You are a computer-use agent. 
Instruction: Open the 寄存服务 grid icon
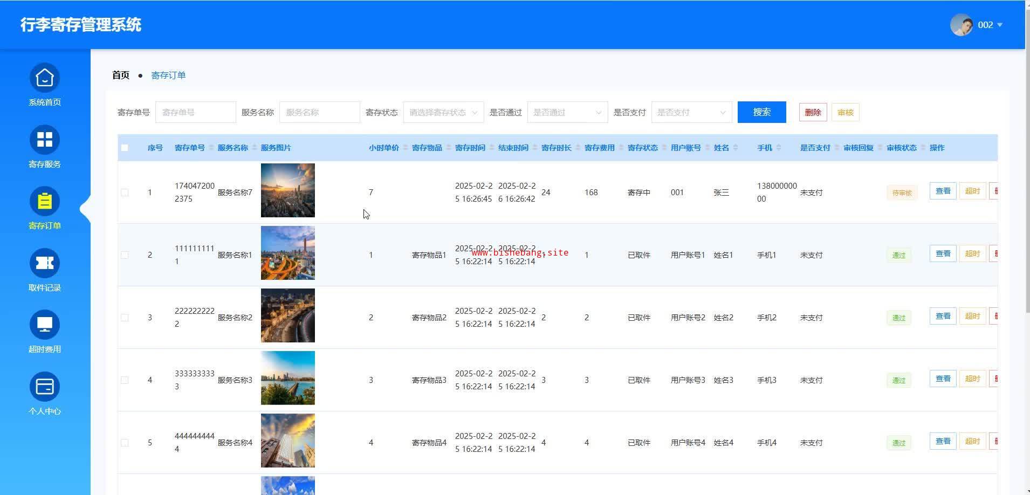44,140
